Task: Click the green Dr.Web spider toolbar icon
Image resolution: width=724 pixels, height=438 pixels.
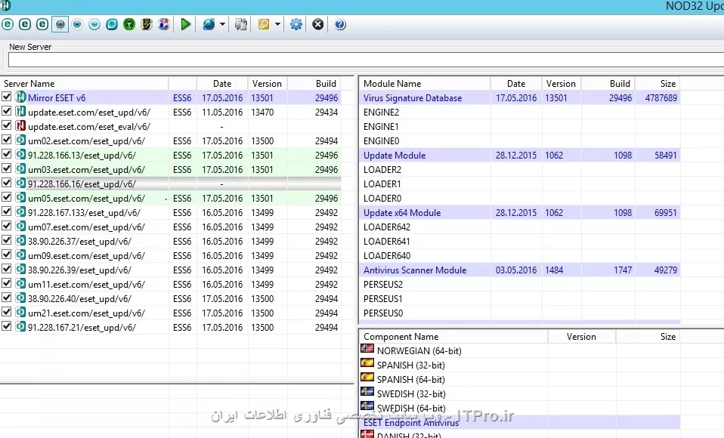Action: (129, 24)
